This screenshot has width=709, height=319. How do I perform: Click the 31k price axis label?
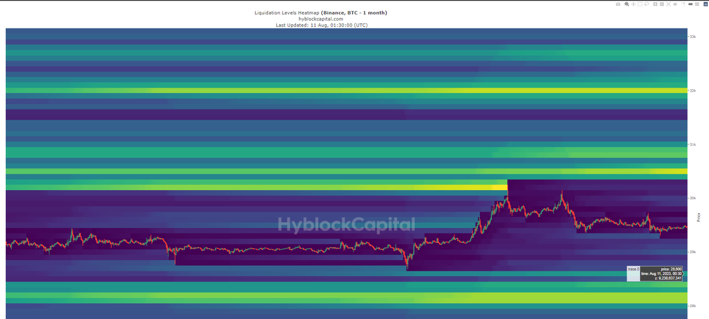(x=692, y=144)
